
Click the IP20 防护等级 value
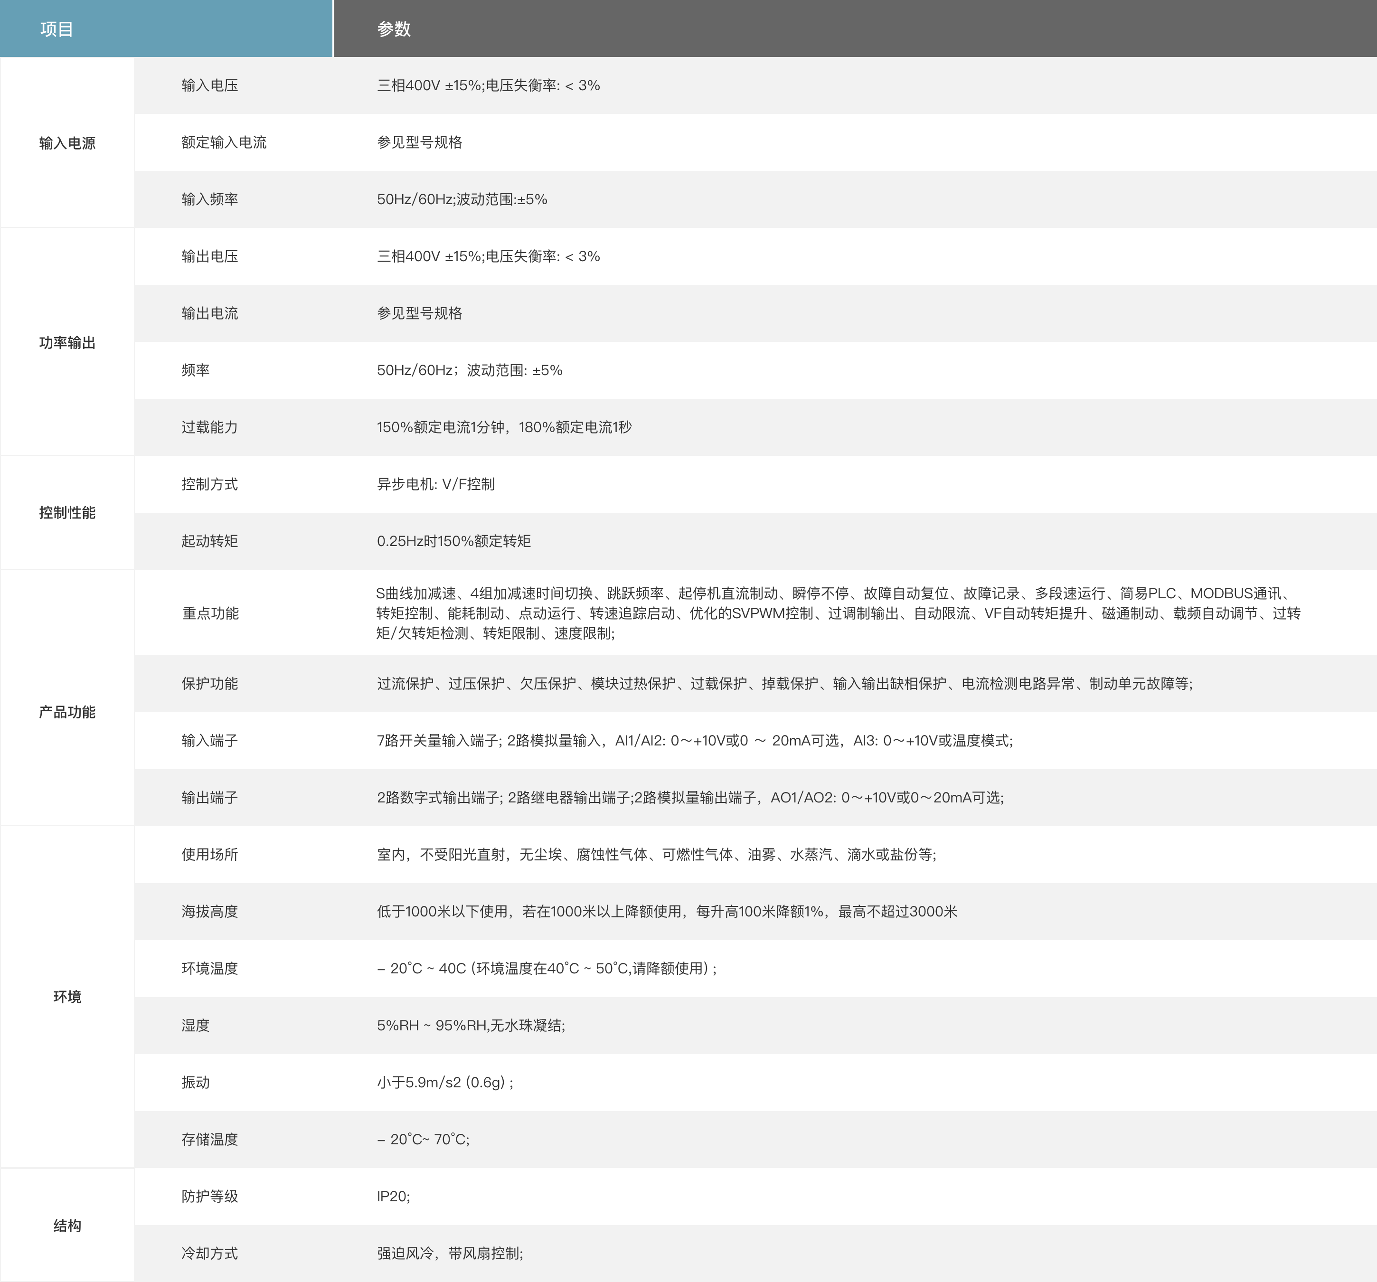393,1196
